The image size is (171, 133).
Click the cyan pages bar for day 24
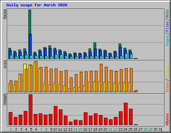[x=126, y=56]
